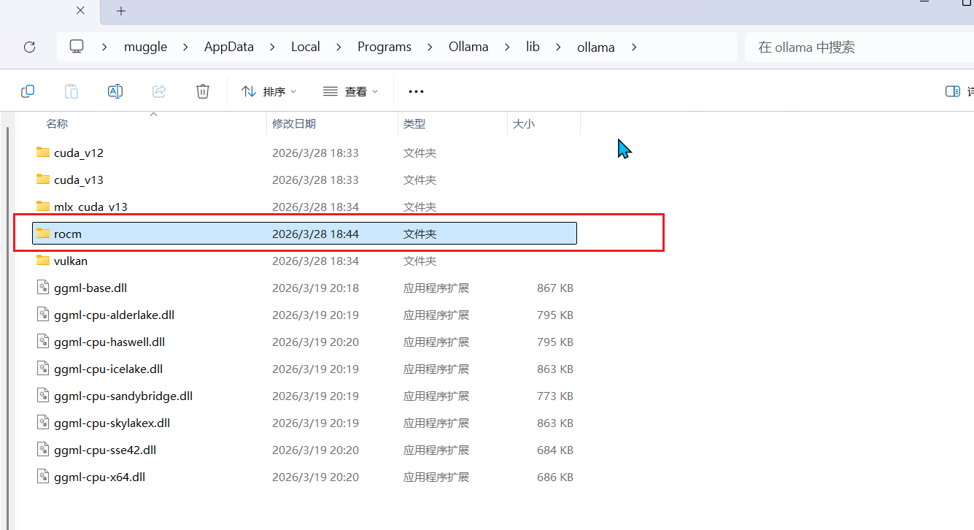Select the ggml-cpu-sandybridge.dll file name
The image size is (974, 530).
123,396
